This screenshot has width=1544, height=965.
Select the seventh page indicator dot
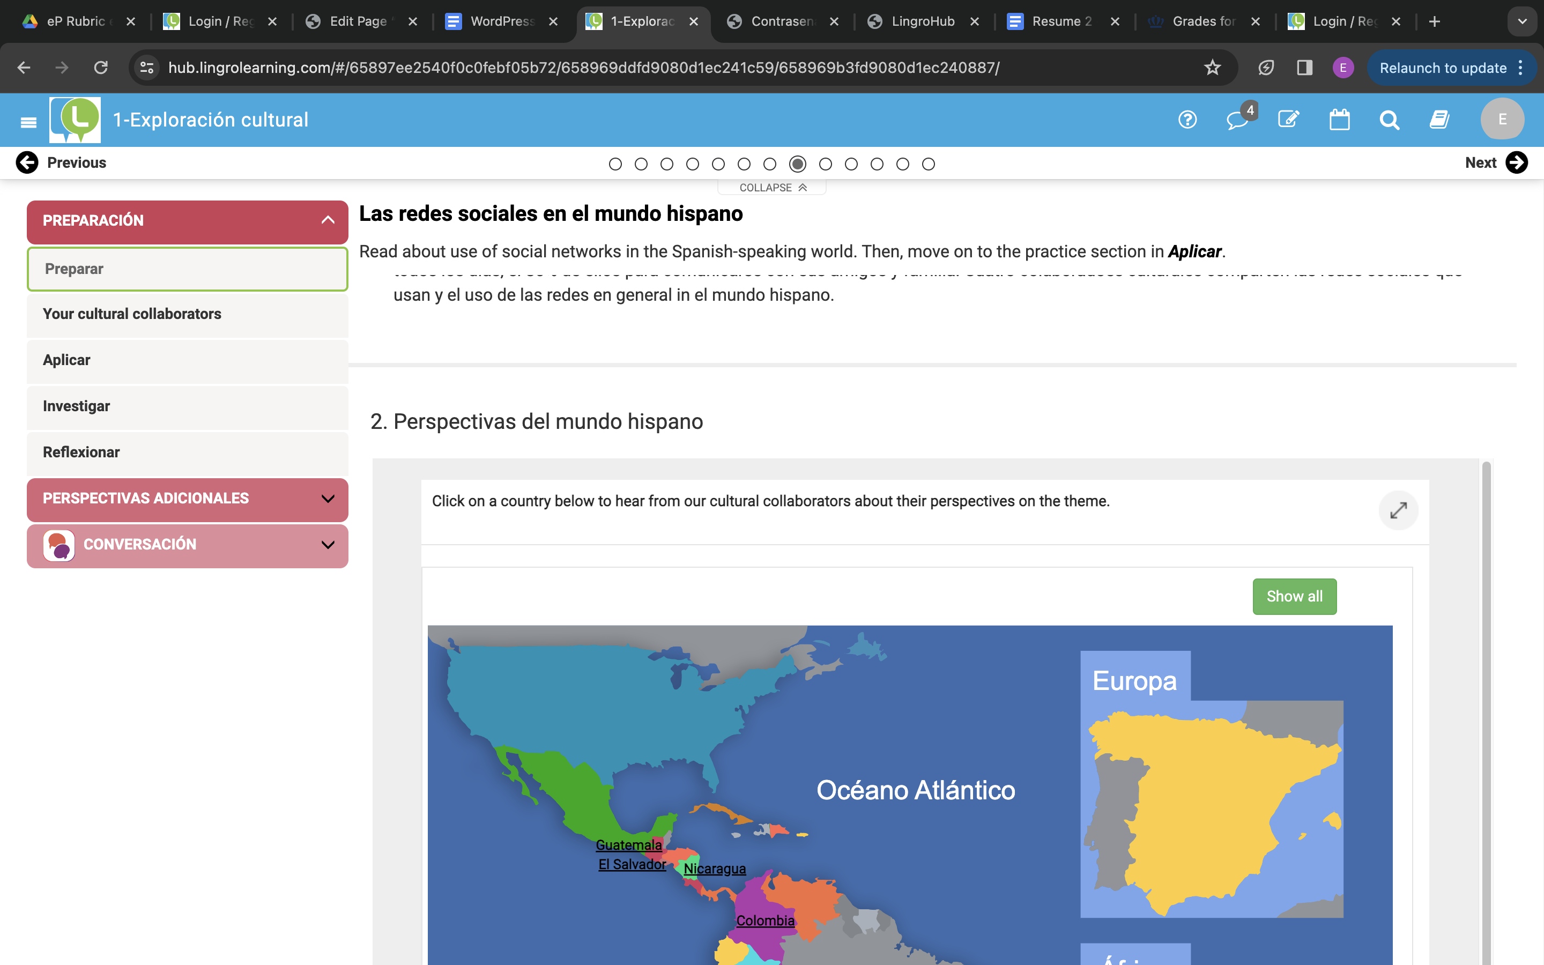[x=770, y=165]
